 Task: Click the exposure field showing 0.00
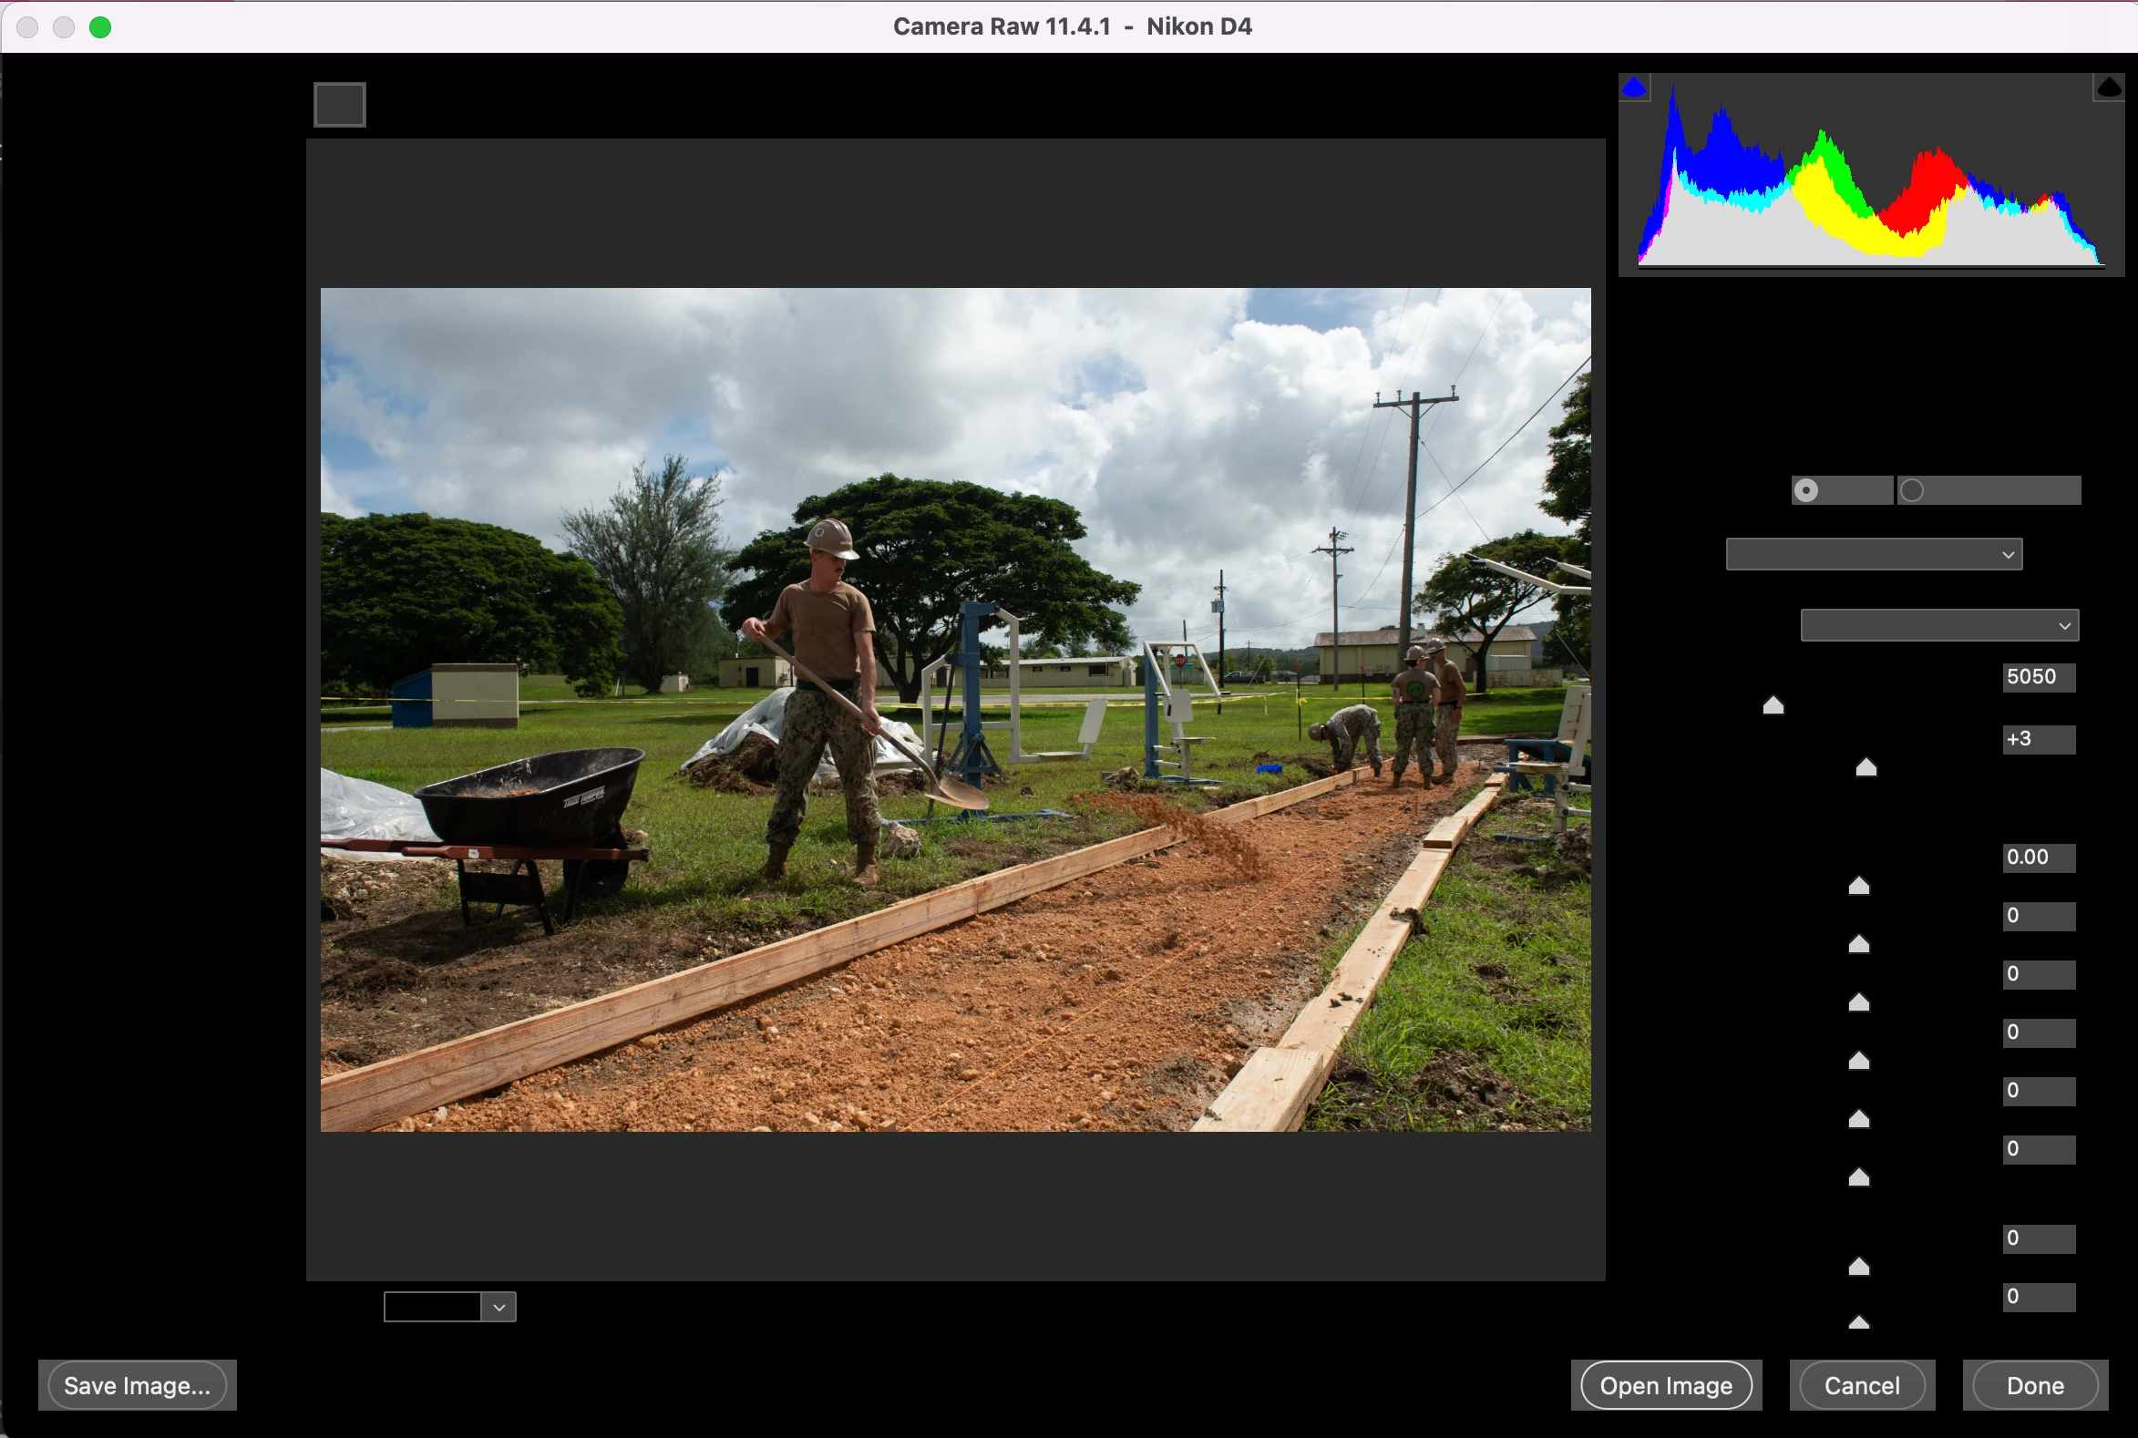(x=2038, y=858)
